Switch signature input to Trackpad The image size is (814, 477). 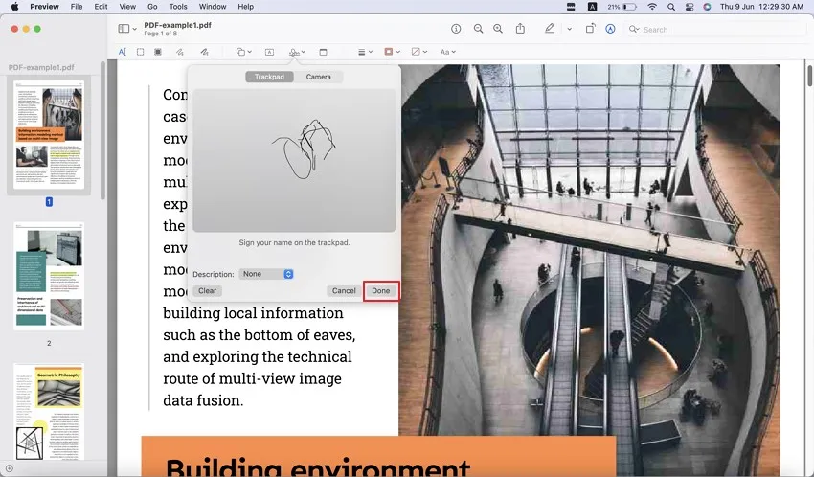click(x=269, y=77)
